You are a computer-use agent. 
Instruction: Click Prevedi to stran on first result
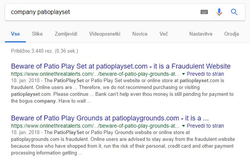tap(205, 74)
